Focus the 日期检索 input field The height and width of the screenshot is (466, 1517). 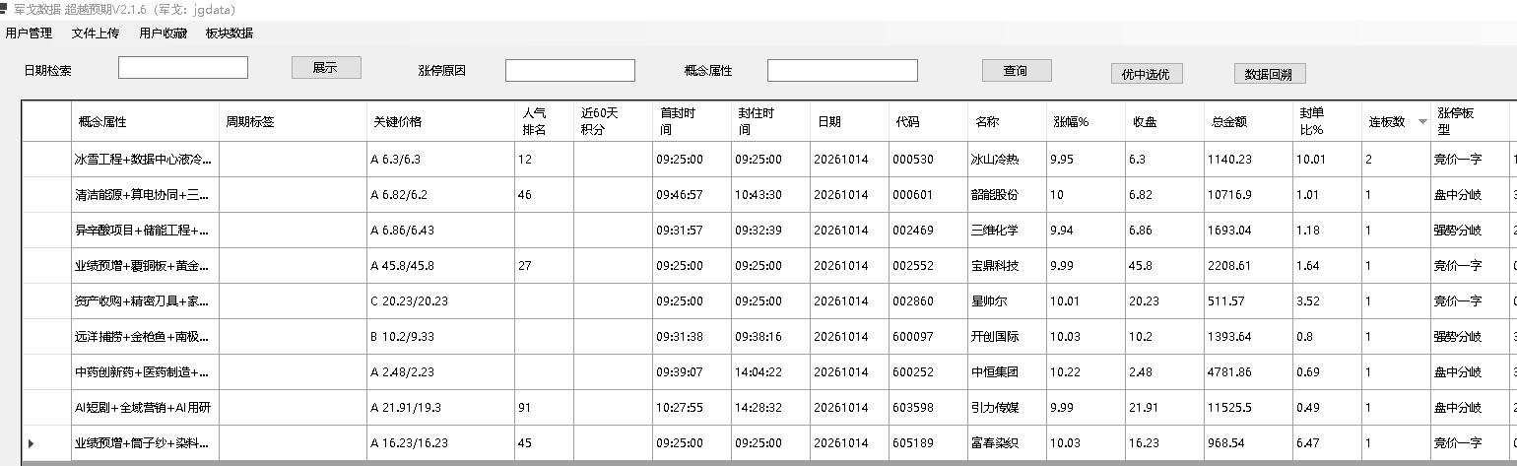(183, 68)
